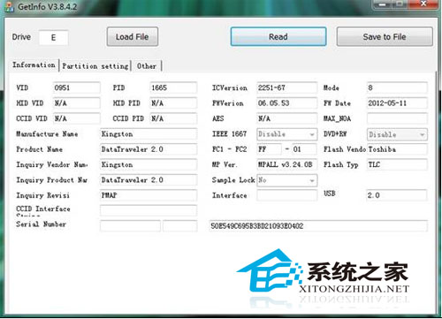Image resolution: width=442 pixels, height=319 pixels.
Task: Click the CCID VID field
Action: tap(77, 118)
